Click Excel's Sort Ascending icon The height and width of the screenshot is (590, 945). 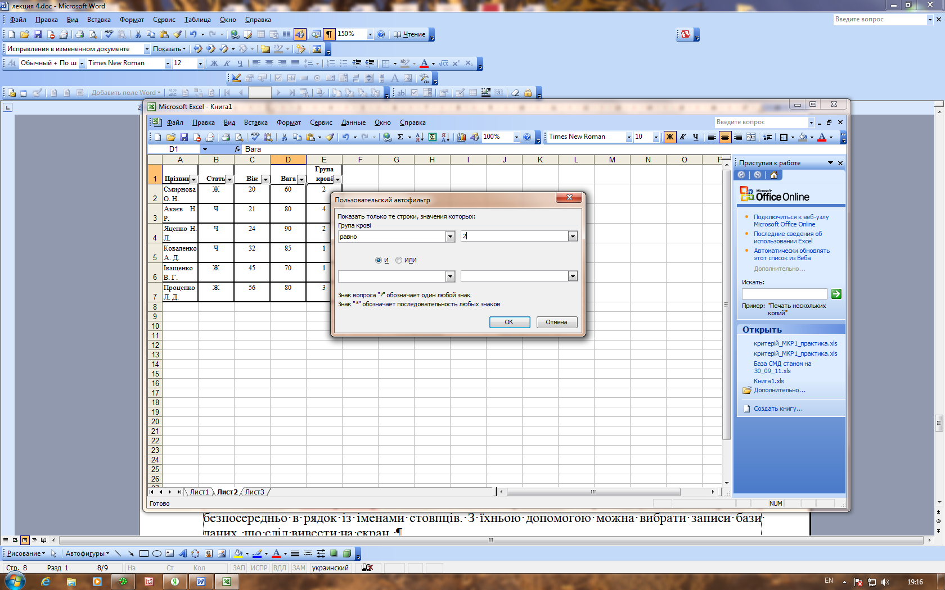point(419,137)
